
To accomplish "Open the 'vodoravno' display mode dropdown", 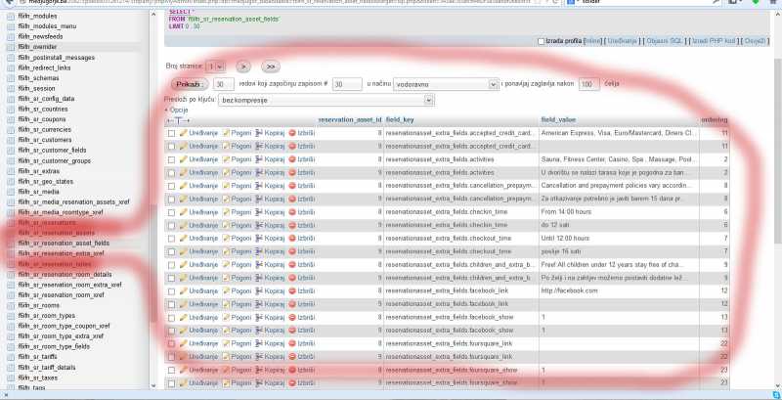I will tap(446, 85).
